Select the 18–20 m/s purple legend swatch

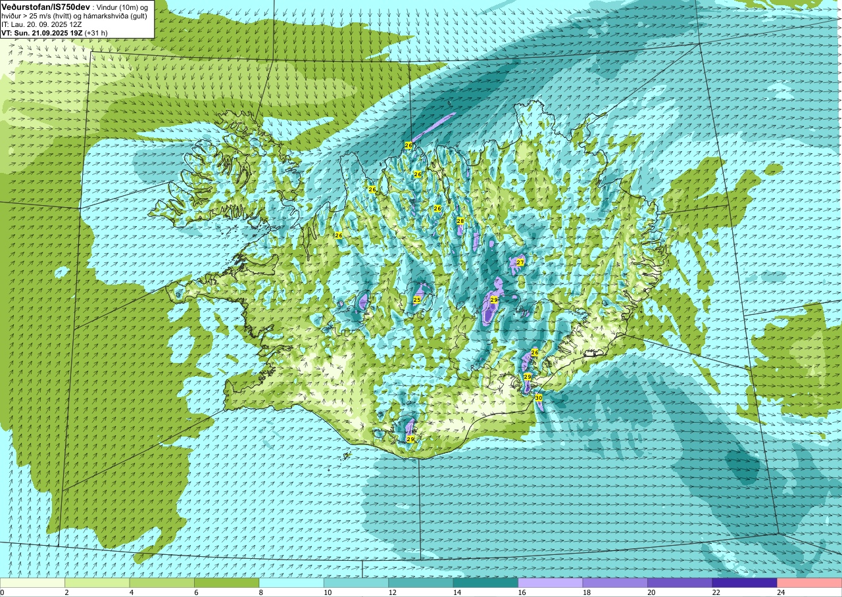(x=615, y=583)
